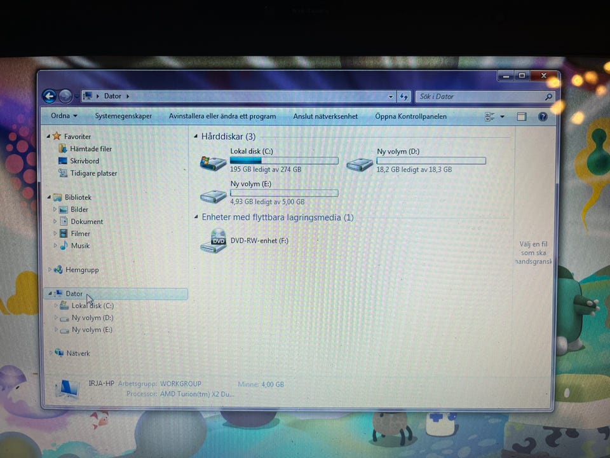Select the Dokument library icon
The width and height of the screenshot is (610, 458).
[64, 221]
